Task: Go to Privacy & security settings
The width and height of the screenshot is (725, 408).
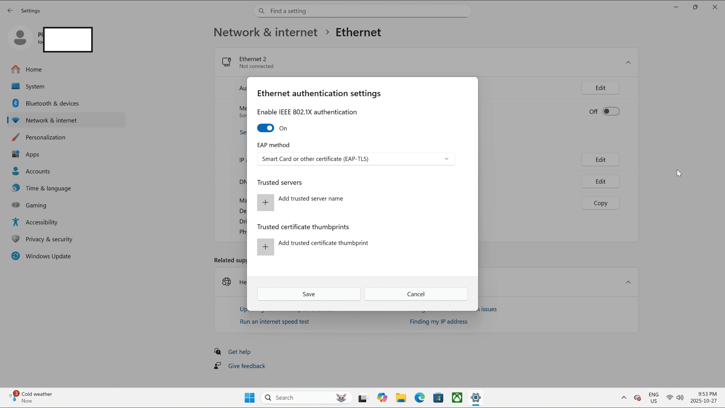Action: point(49,239)
